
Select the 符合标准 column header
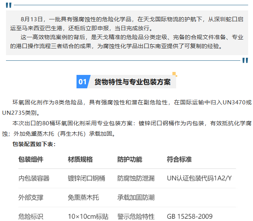tap(179, 160)
